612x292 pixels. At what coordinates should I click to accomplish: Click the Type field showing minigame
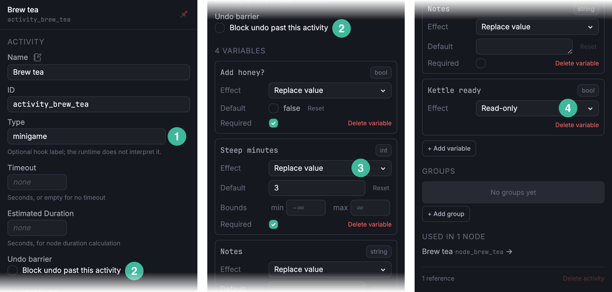coord(87,136)
